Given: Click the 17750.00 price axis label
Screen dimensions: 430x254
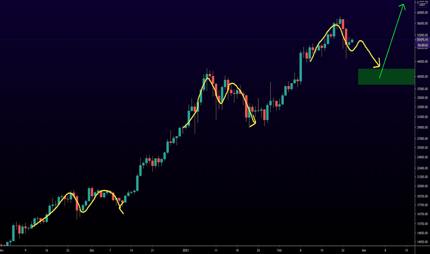Looking at the screenshot, I should pos(423,205).
